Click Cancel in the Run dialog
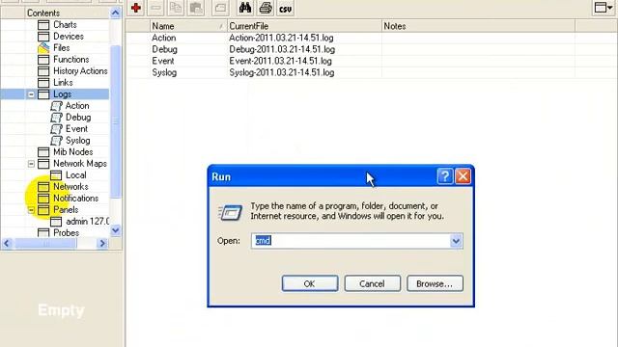Viewport: 618px width, 347px height. (x=372, y=283)
